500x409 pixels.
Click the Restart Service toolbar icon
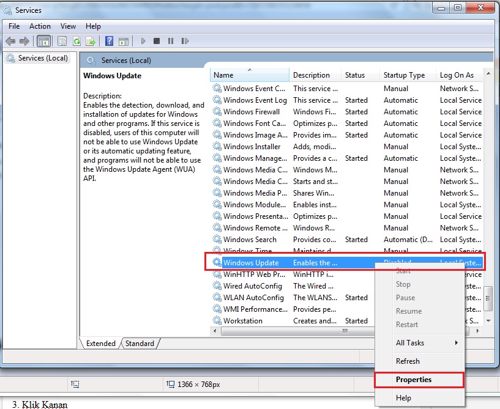coord(185,41)
